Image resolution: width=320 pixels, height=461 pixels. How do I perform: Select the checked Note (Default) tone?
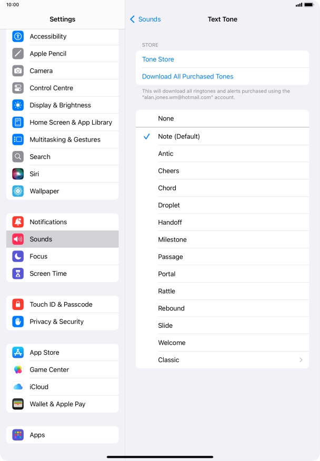pos(222,136)
